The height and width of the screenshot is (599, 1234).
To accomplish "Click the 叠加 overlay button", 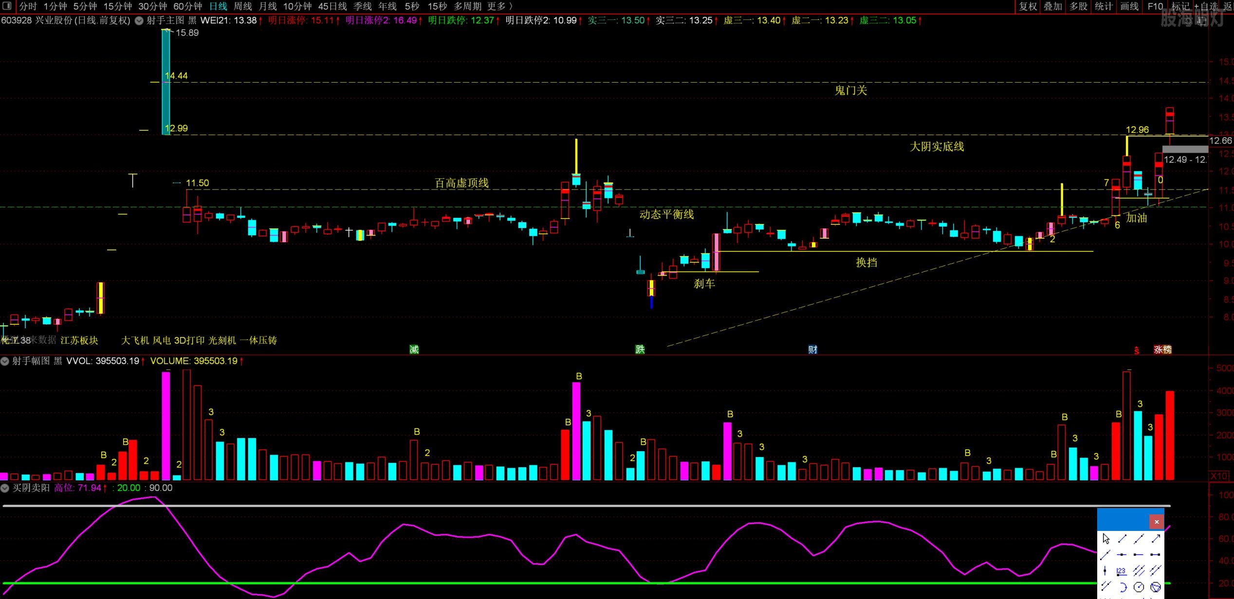I will [1053, 6].
